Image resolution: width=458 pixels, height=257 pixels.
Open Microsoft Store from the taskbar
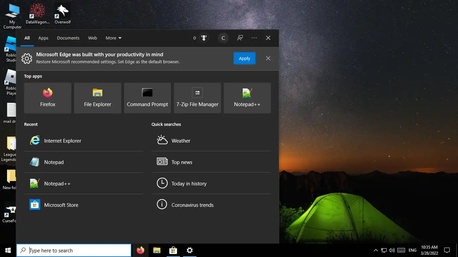click(173, 250)
